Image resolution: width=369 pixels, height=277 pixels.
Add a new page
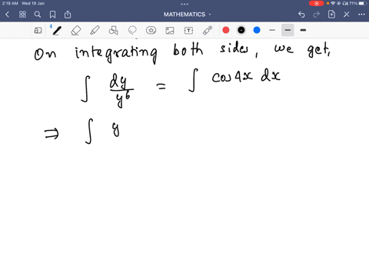point(331,15)
